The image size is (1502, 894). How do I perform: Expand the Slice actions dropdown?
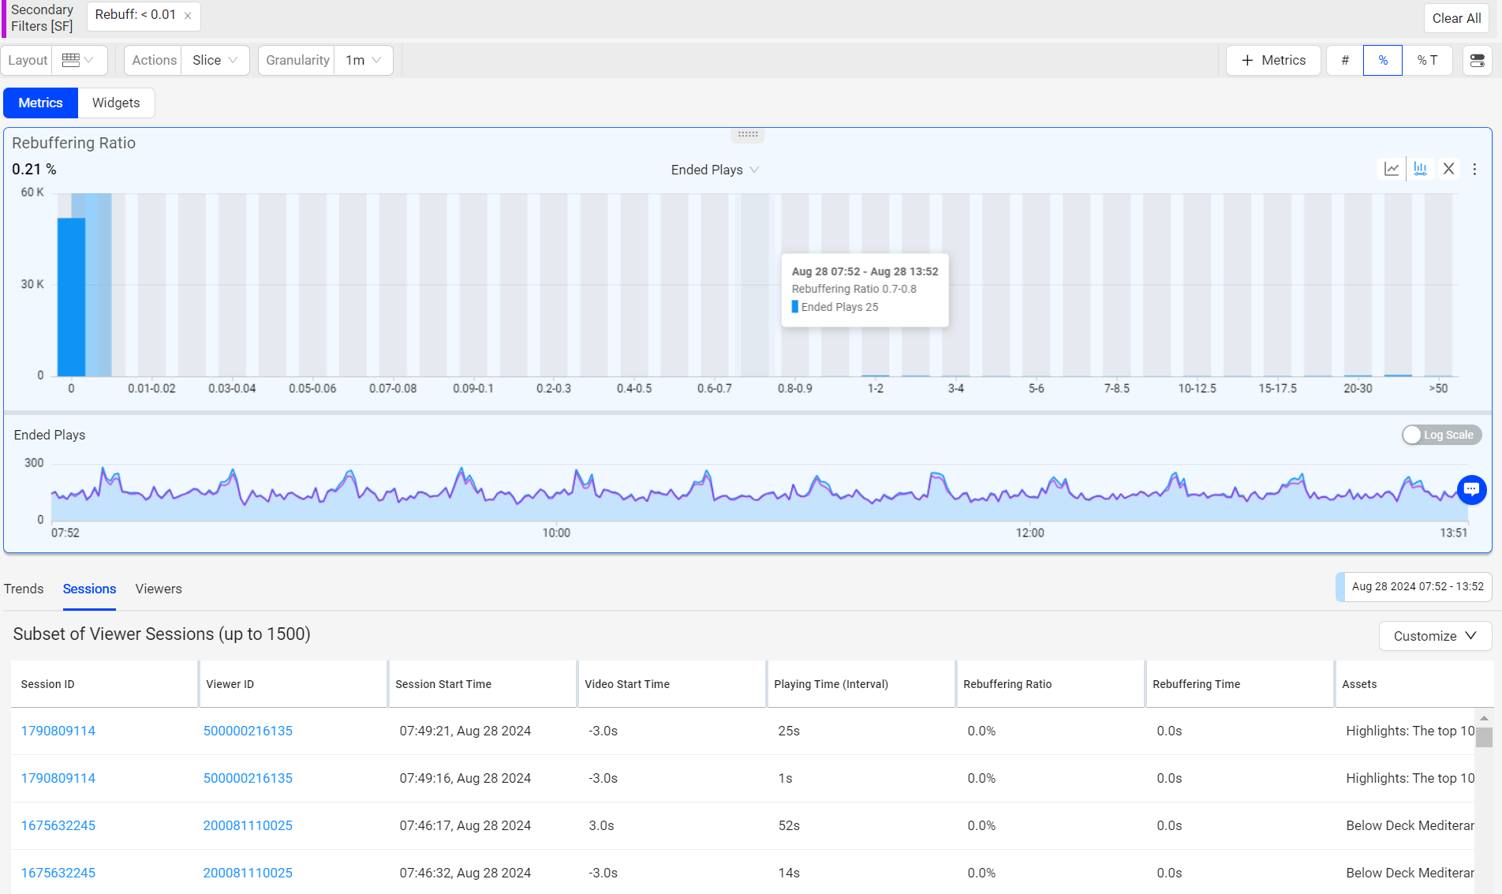click(215, 60)
